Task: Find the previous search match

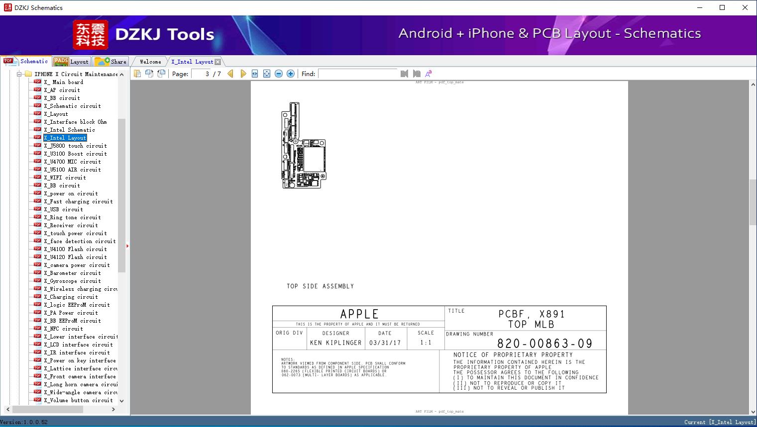Action: point(404,74)
